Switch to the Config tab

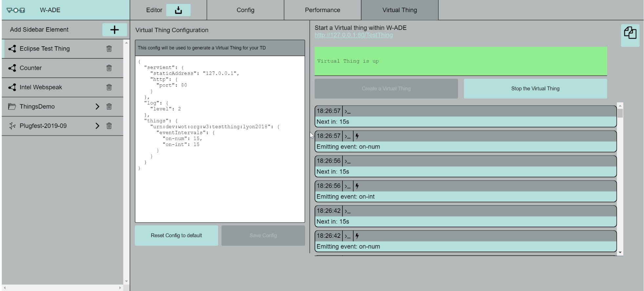[245, 10]
